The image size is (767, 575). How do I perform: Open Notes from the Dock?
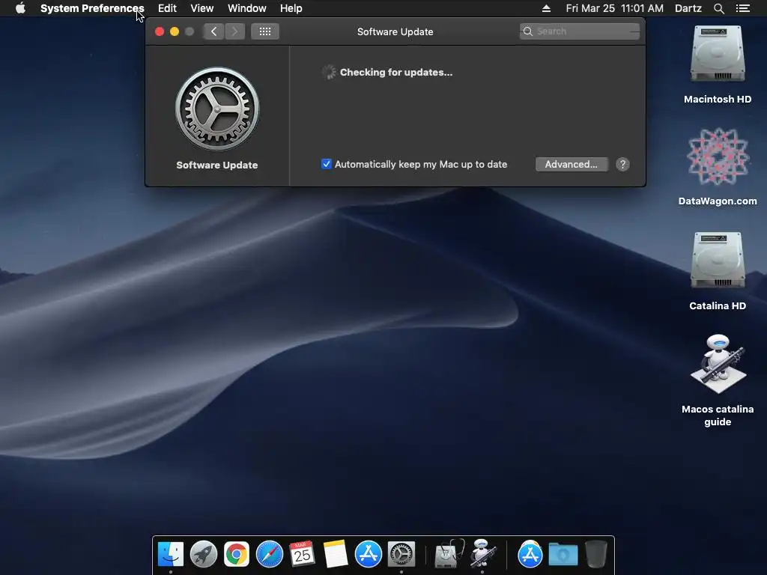point(335,554)
